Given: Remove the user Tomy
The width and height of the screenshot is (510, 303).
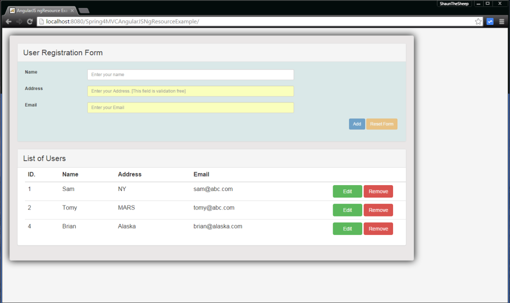Looking at the screenshot, I should 378,210.
